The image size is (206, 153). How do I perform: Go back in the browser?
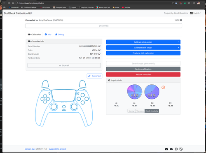pyautogui.click(x=4, y=3)
